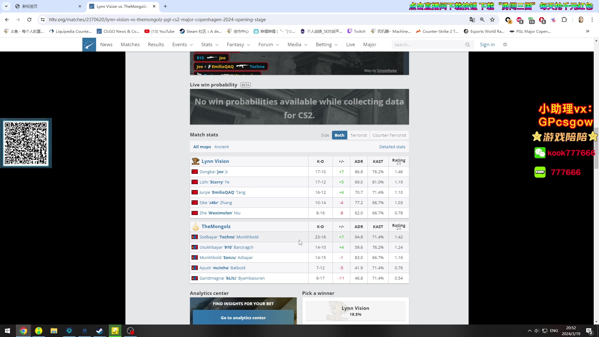Open the Chrome extensions puzzle icon
The image size is (599, 337).
[x=564, y=20]
